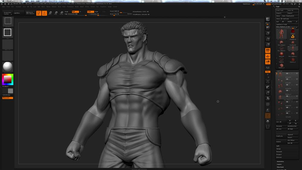Select the Draw mode button
Screen dimensions: 302x170
pyautogui.click(x=44, y=13)
